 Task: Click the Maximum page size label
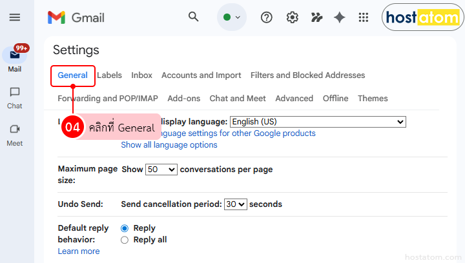pos(88,175)
